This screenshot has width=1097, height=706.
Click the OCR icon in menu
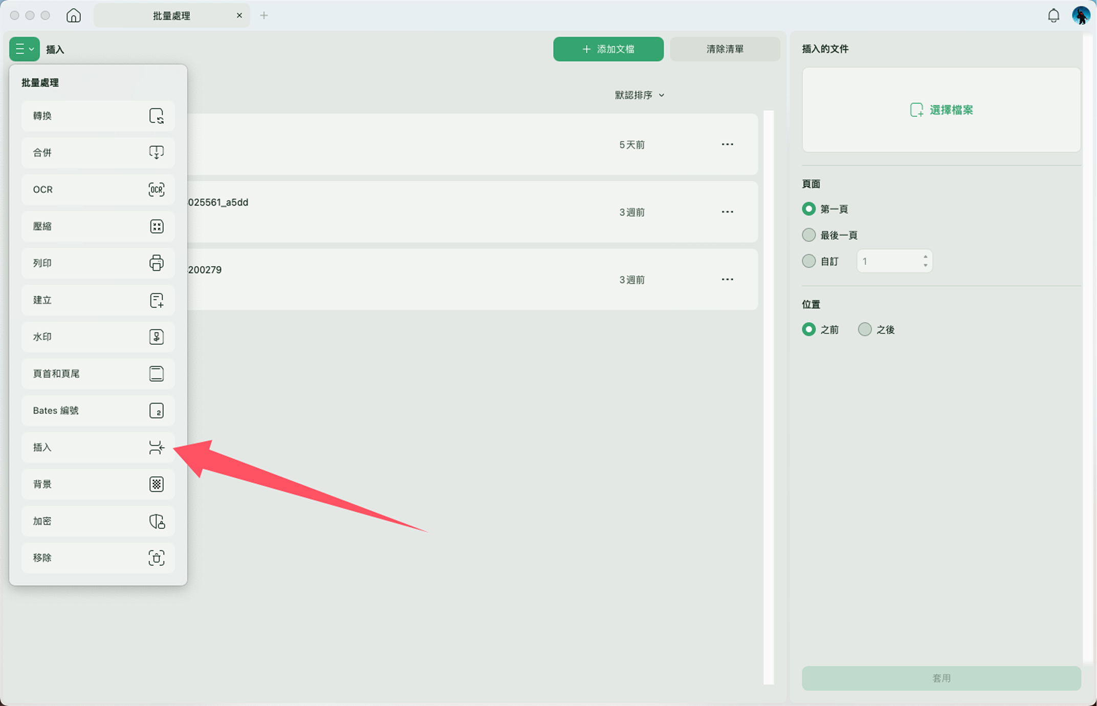(x=157, y=189)
